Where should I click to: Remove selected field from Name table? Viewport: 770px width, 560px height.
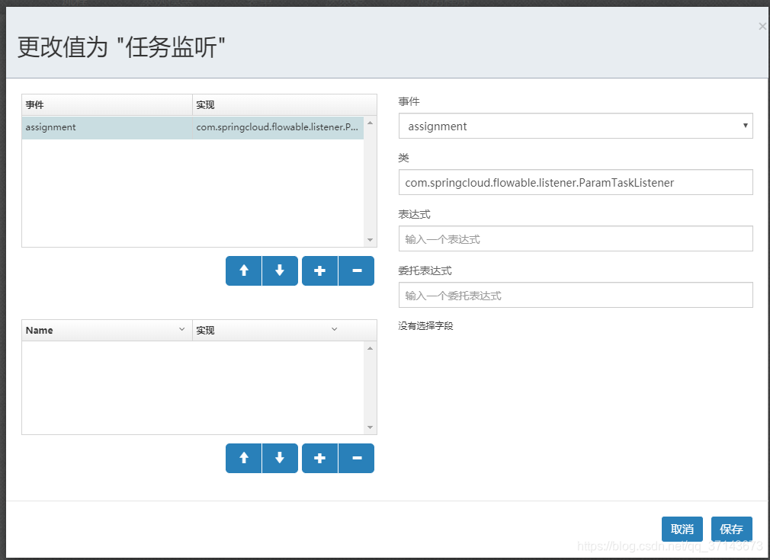[x=357, y=458]
